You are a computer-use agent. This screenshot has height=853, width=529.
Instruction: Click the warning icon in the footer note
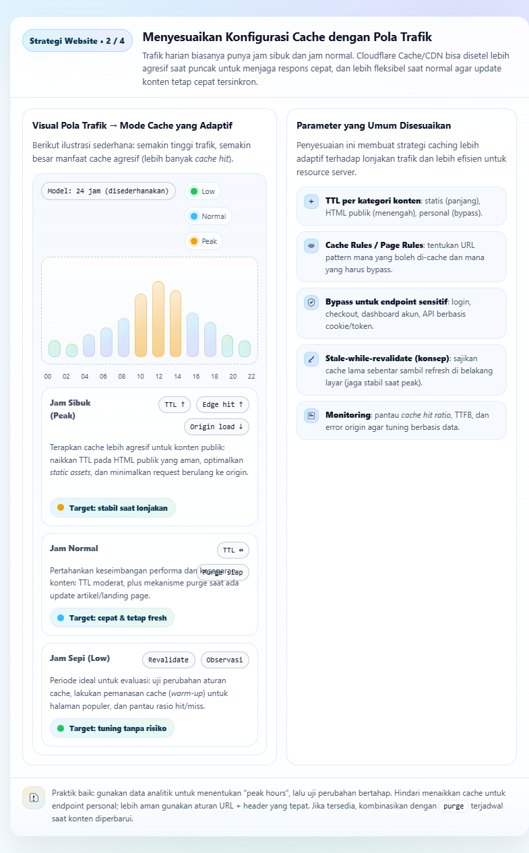(x=34, y=797)
